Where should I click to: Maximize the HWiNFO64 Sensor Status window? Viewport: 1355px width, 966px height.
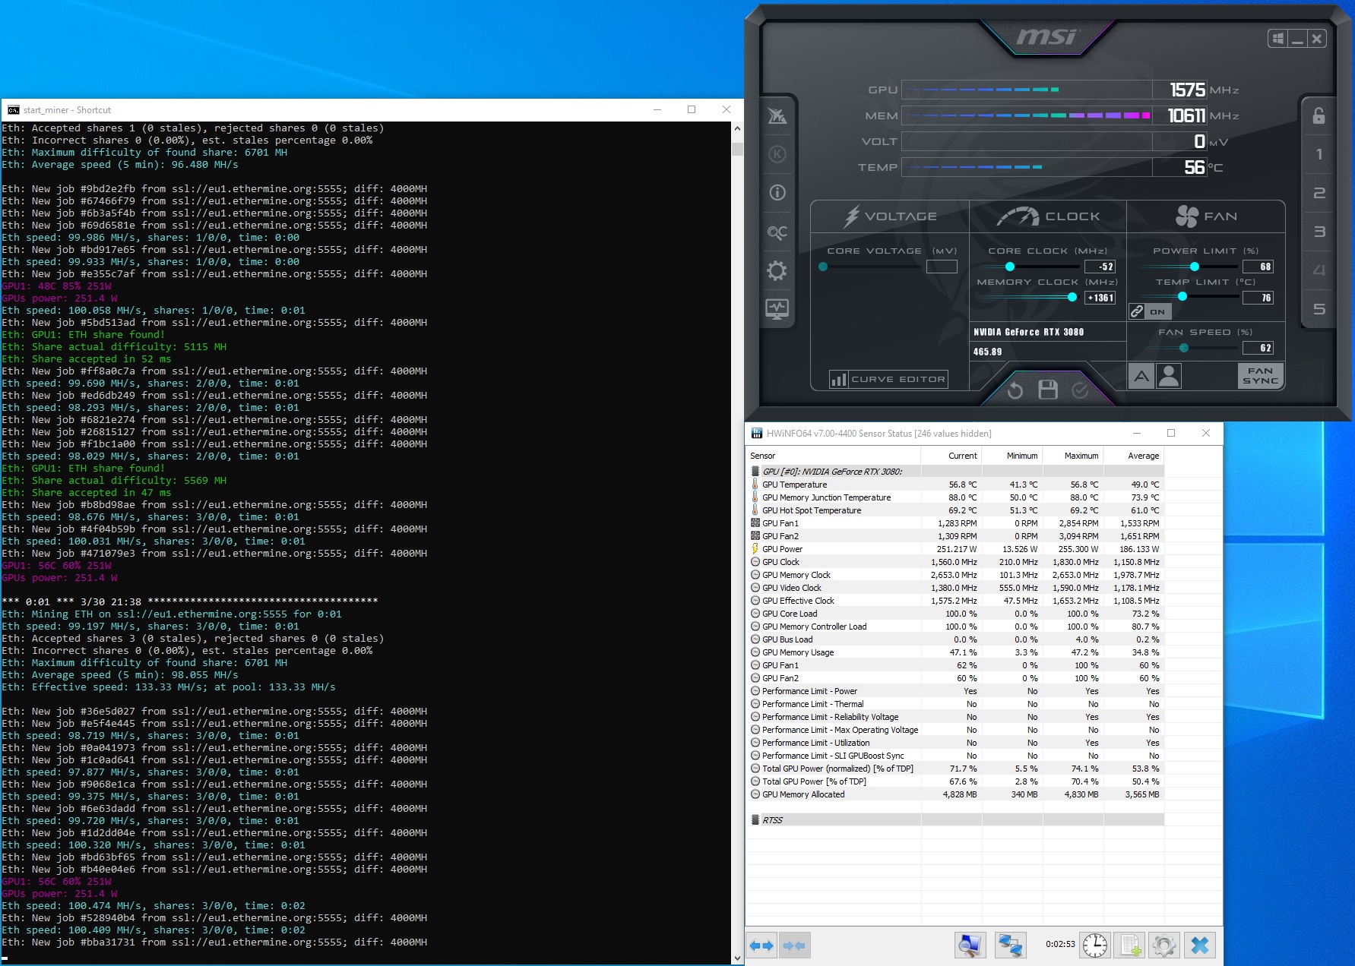(1171, 433)
